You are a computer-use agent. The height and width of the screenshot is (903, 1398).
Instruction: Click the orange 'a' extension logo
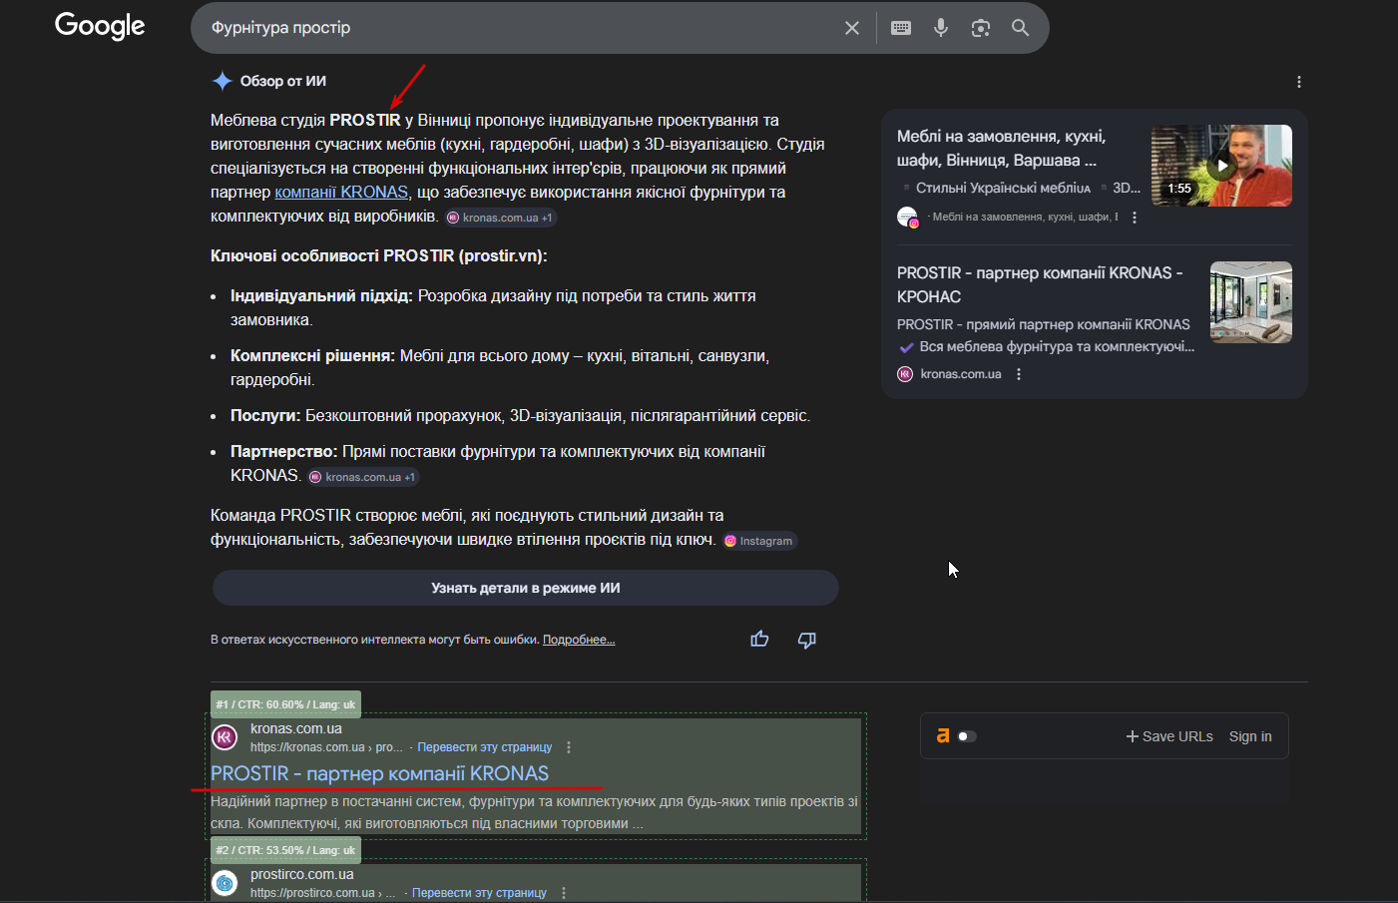tap(943, 736)
